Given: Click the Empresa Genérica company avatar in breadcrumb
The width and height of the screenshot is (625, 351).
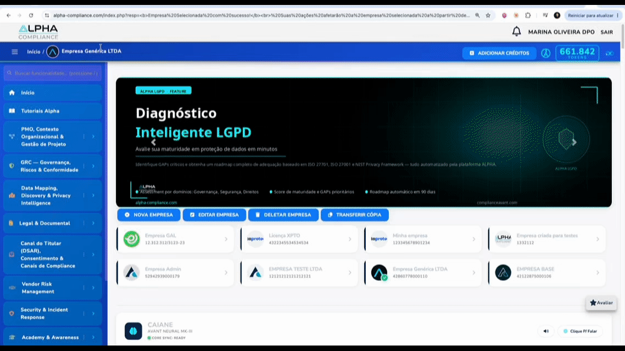Looking at the screenshot, I should 53,52.
